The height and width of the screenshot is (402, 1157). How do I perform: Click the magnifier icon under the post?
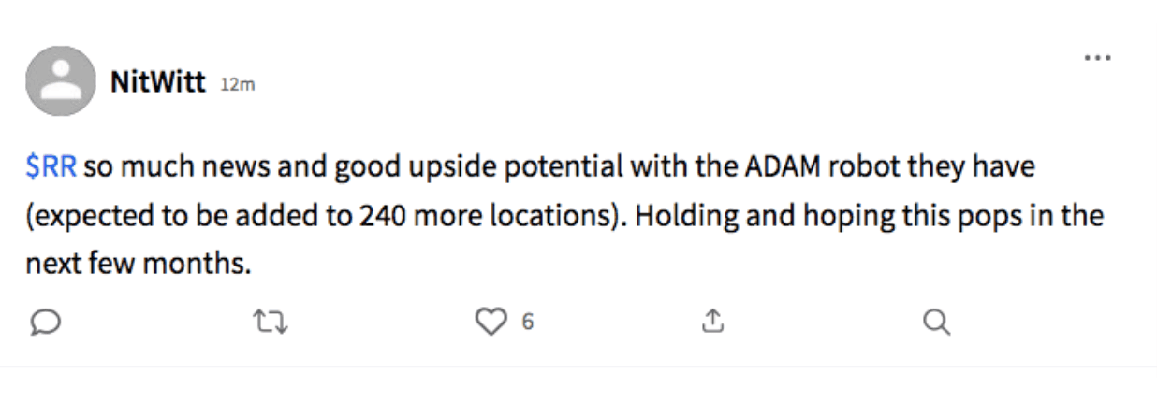click(936, 322)
